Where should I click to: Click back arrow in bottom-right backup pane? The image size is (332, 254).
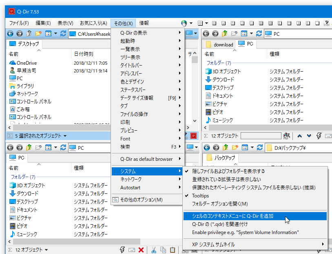(207, 147)
